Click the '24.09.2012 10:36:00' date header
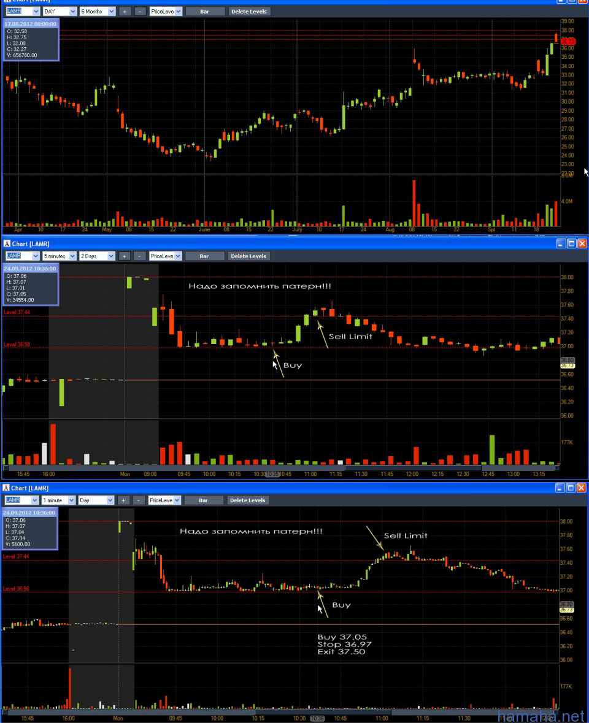The image size is (589, 723). point(29,513)
